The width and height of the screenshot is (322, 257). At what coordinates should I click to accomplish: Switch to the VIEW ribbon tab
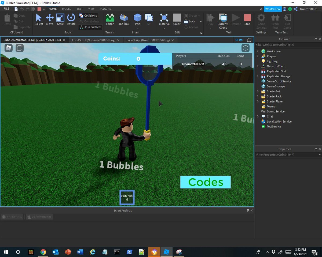coord(91,9)
